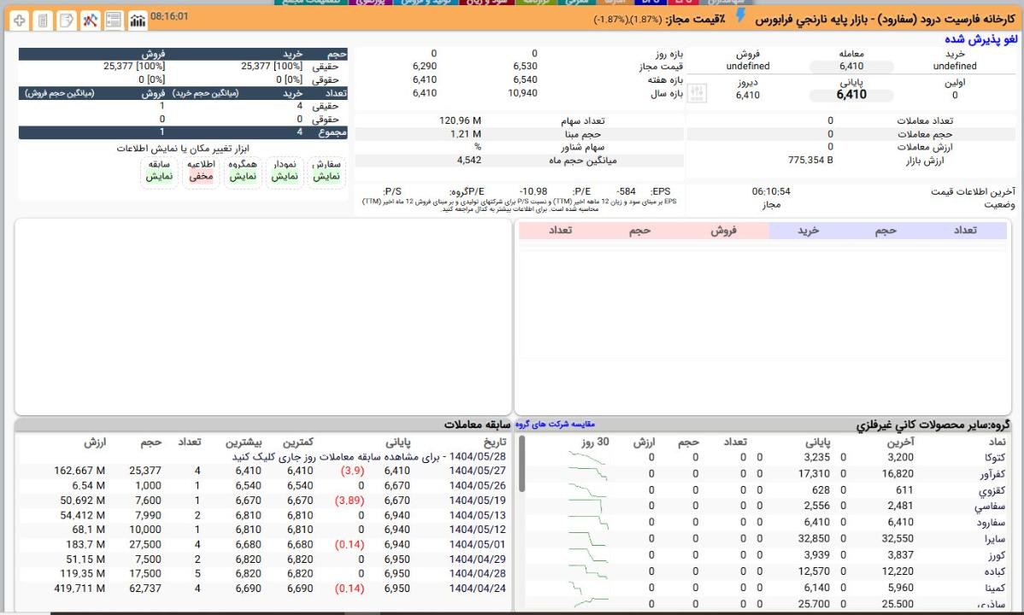Click the blue lightning bolt icon
1024x615 pixels.
point(740,17)
